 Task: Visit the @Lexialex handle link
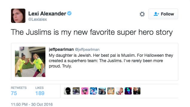37,19
